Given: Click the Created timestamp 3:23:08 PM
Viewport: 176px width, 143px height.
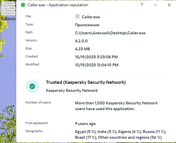Looking at the screenshot, I should tap(96, 57).
